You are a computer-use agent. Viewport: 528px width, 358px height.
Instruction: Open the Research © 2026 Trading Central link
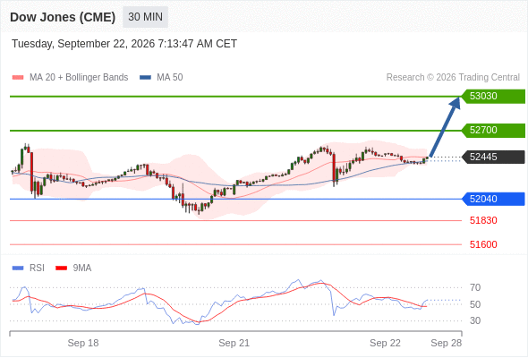(x=453, y=78)
